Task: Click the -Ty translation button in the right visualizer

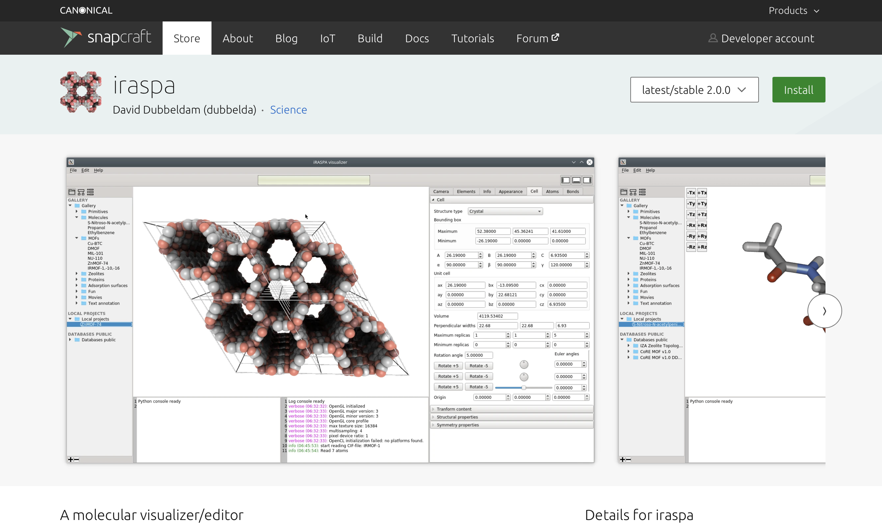Action: [691, 203]
